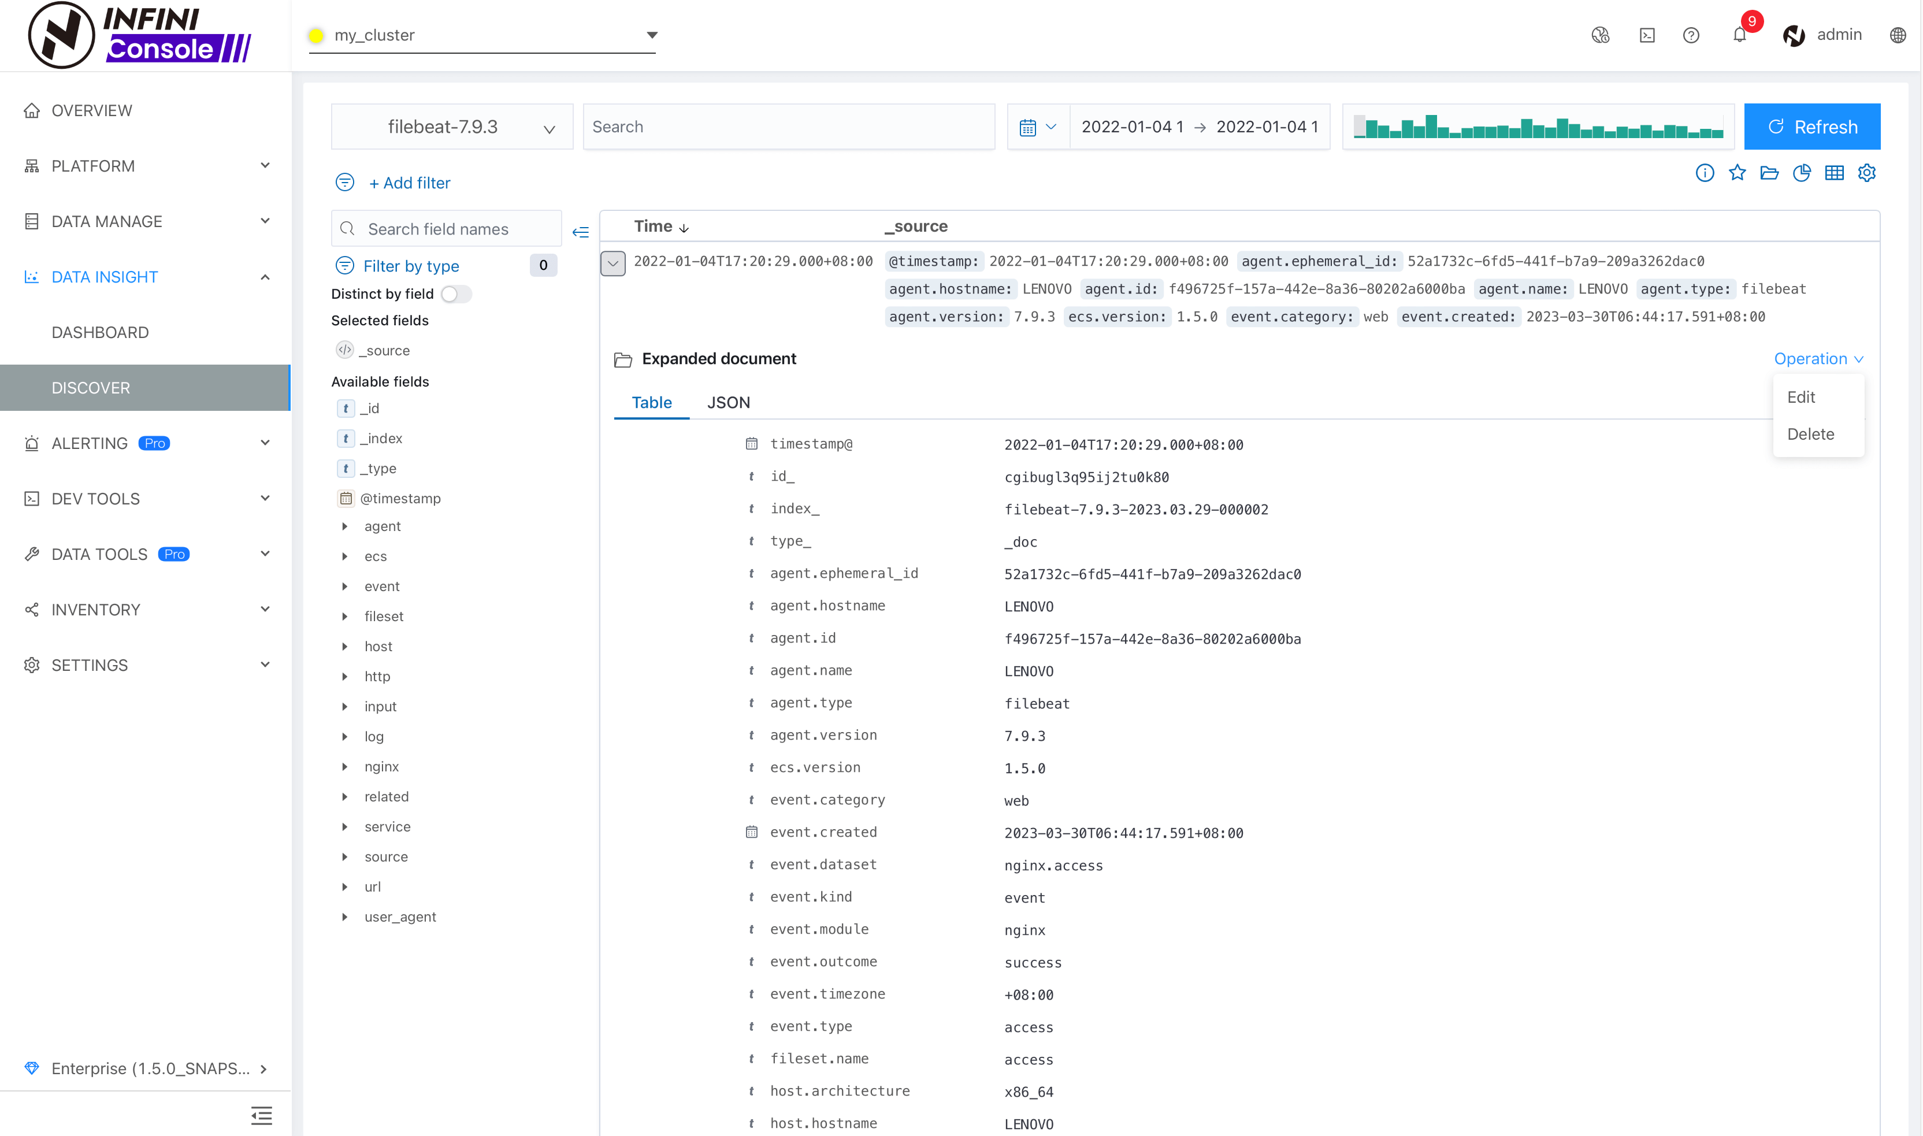Click the Enterprise diamond icon
Screen dimensions: 1923x1136
tap(31, 1068)
